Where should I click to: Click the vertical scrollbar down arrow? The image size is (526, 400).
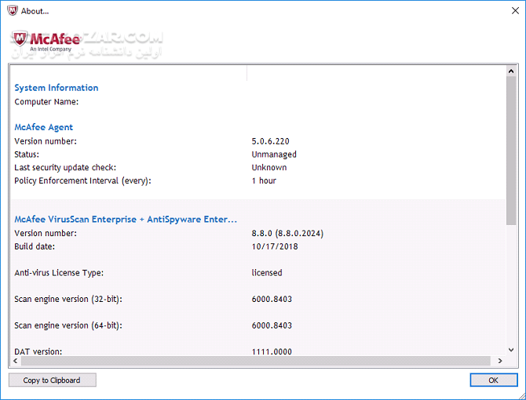pos(511,350)
